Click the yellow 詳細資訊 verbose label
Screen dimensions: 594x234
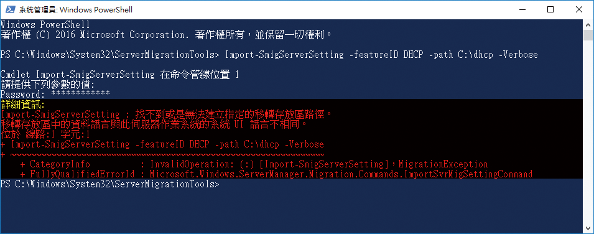[23, 105]
